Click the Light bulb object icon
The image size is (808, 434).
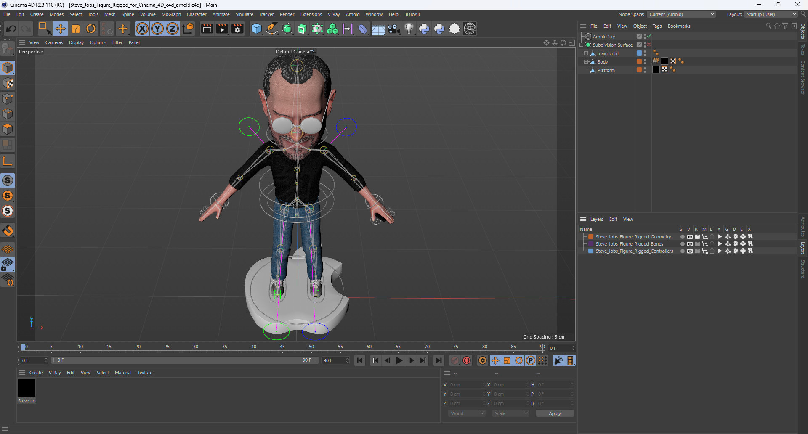tap(409, 29)
